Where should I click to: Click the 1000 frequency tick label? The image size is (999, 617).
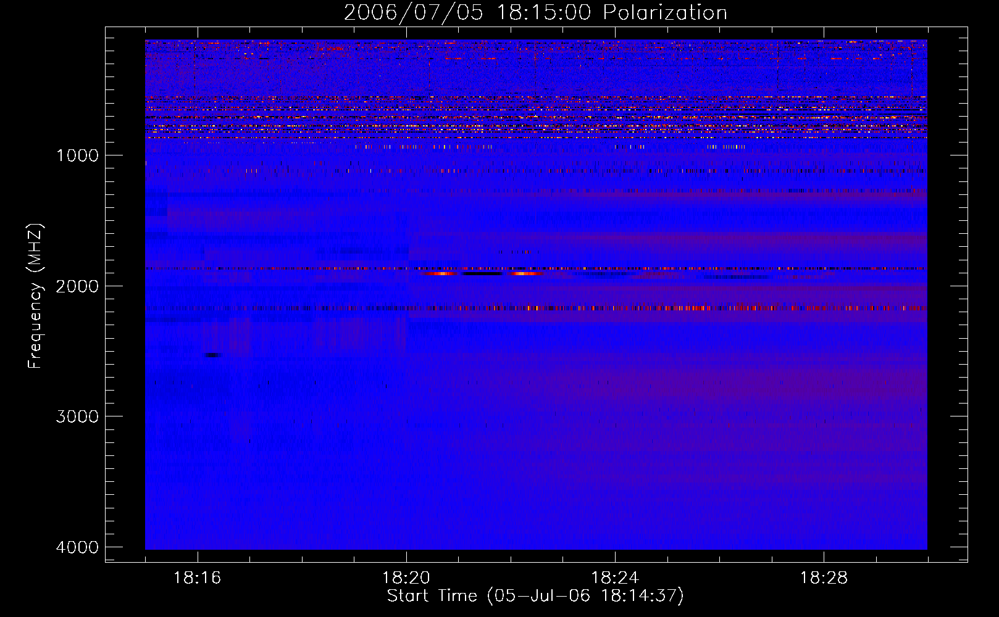77,155
